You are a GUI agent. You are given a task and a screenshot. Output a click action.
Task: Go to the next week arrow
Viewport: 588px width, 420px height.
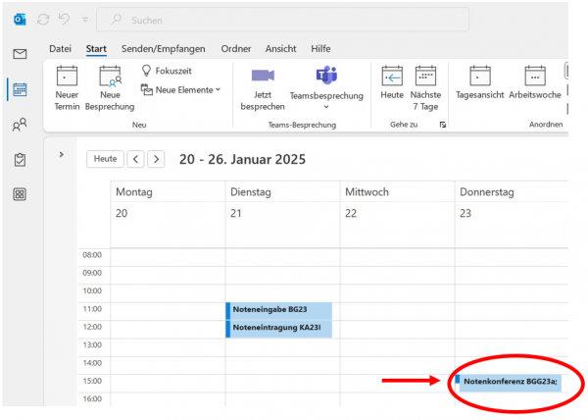pyautogui.click(x=156, y=159)
